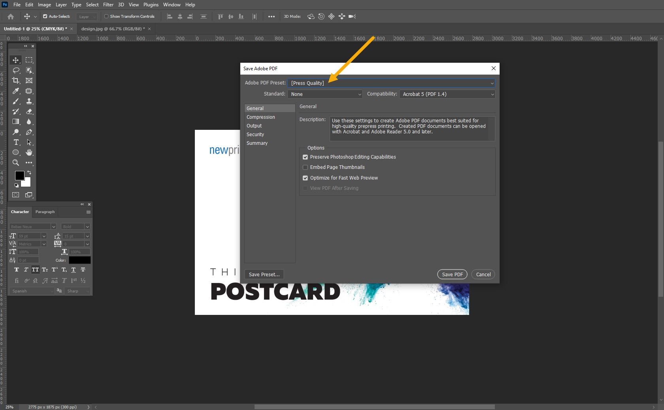664x410 pixels.
Task: Select the Move tool in the toolbox
Action: click(x=16, y=60)
